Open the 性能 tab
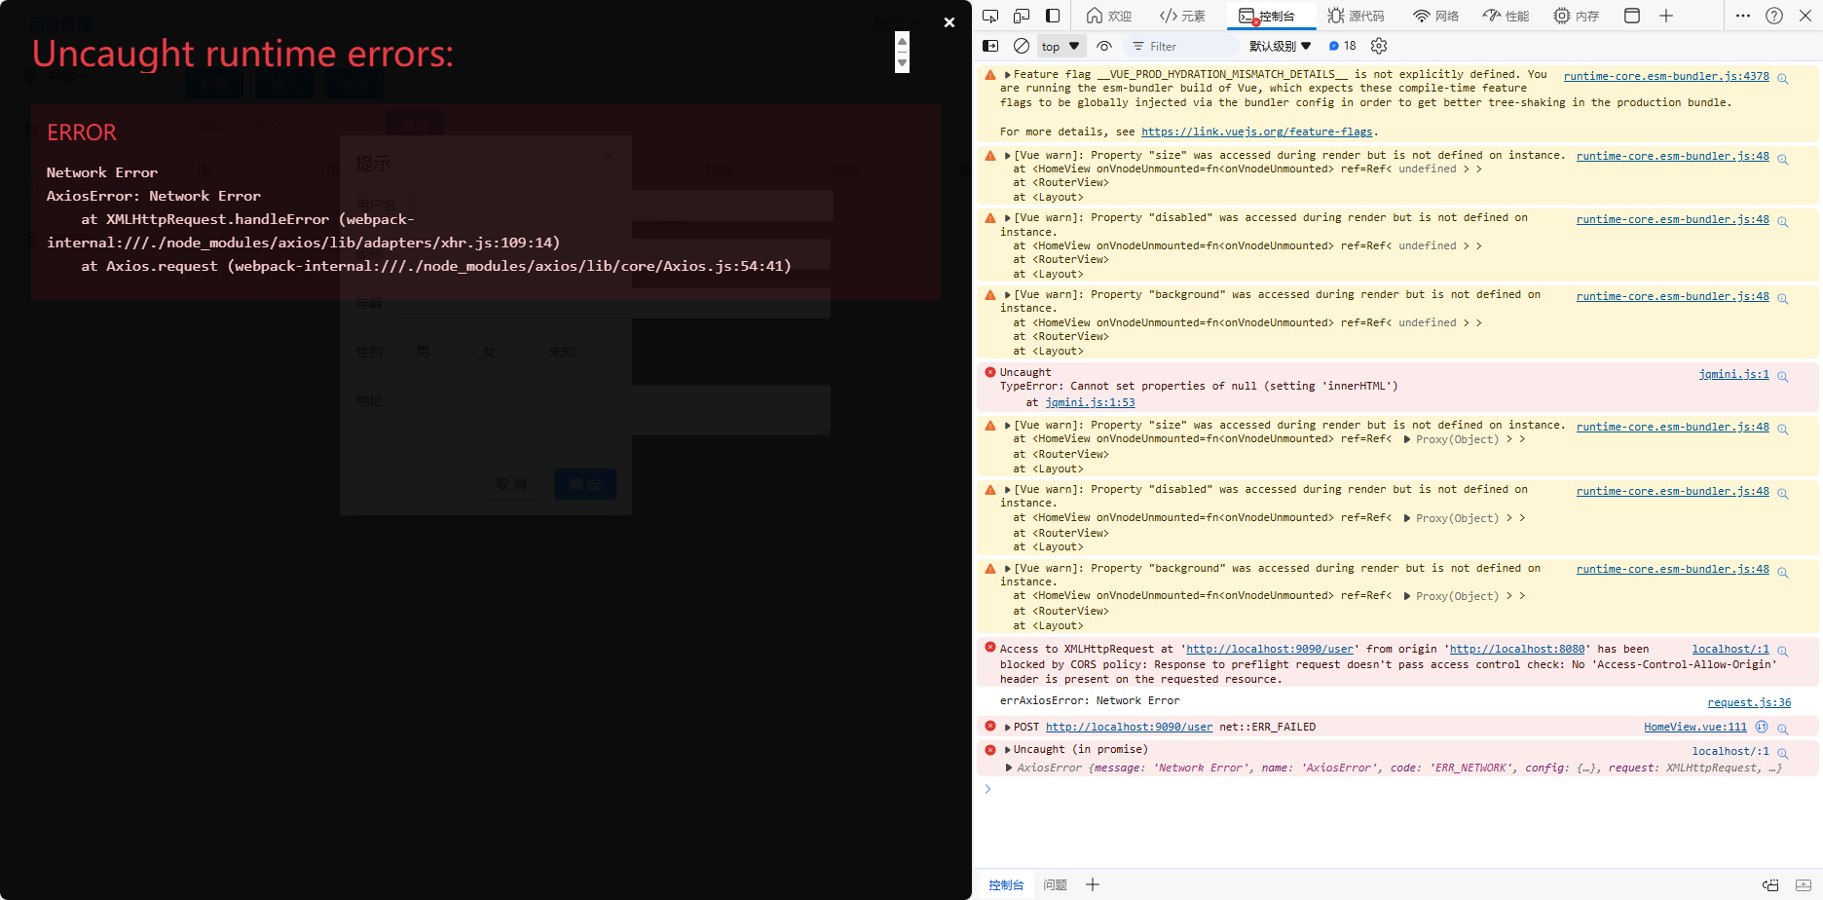 pos(1507,16)
